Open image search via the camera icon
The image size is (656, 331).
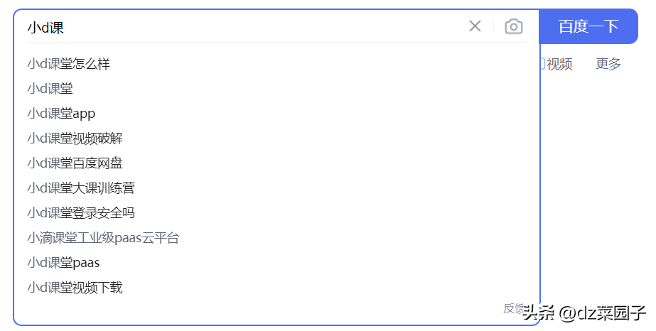513,27
